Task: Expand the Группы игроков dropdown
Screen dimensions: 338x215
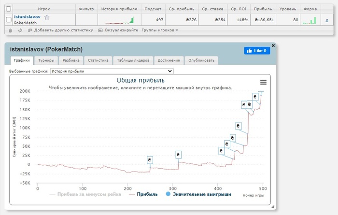Action: coord(160,30)
